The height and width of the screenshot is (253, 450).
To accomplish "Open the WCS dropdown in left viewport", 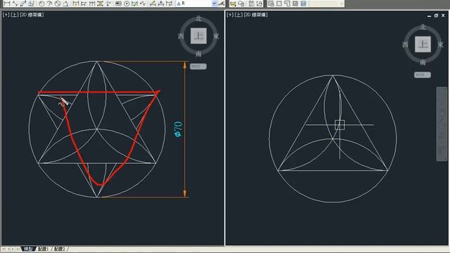I will click(198, 66).
